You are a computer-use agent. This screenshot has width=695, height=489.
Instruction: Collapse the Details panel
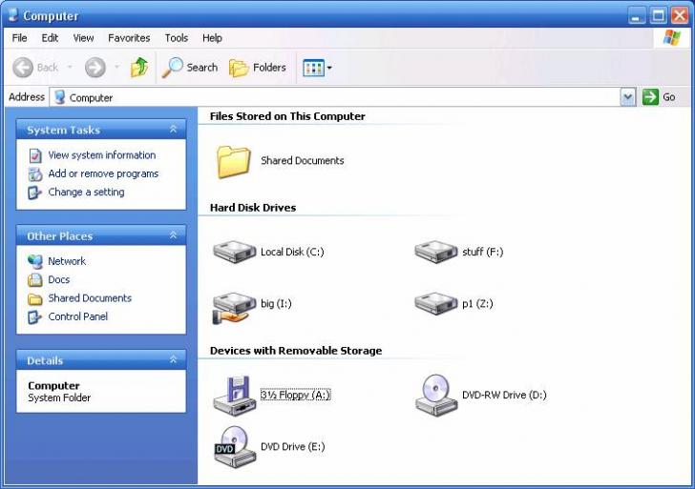coord(173,360)
